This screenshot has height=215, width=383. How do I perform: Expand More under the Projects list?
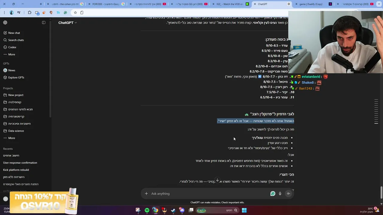[9, 138]
